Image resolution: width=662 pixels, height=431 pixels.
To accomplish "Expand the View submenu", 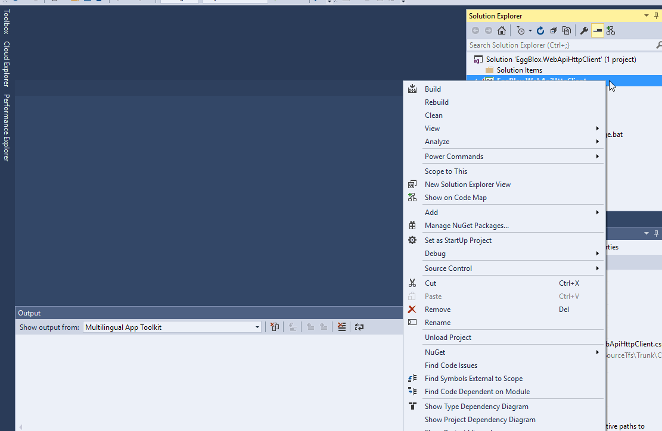I will click(x=505, y=128).
